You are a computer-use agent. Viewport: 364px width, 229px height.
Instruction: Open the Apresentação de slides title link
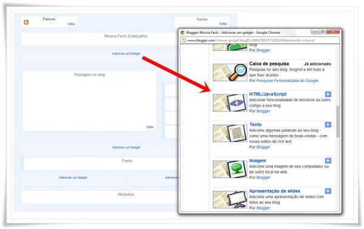(275, 191)
